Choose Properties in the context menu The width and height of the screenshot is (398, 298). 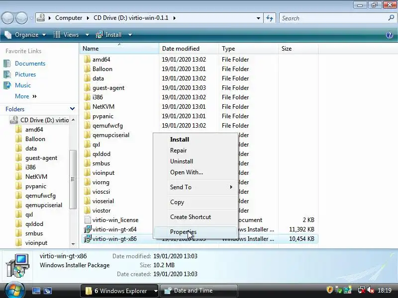click(x=196, y=232)
